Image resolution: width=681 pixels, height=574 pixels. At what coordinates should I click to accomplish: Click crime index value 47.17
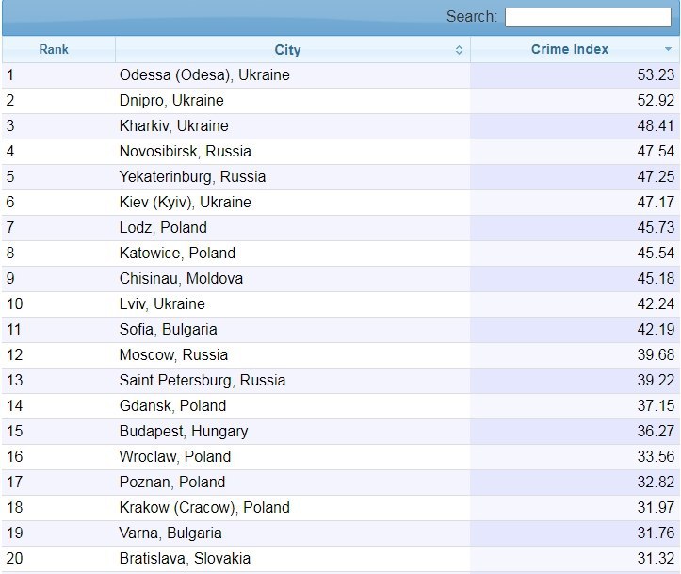[x=656, y=203]
